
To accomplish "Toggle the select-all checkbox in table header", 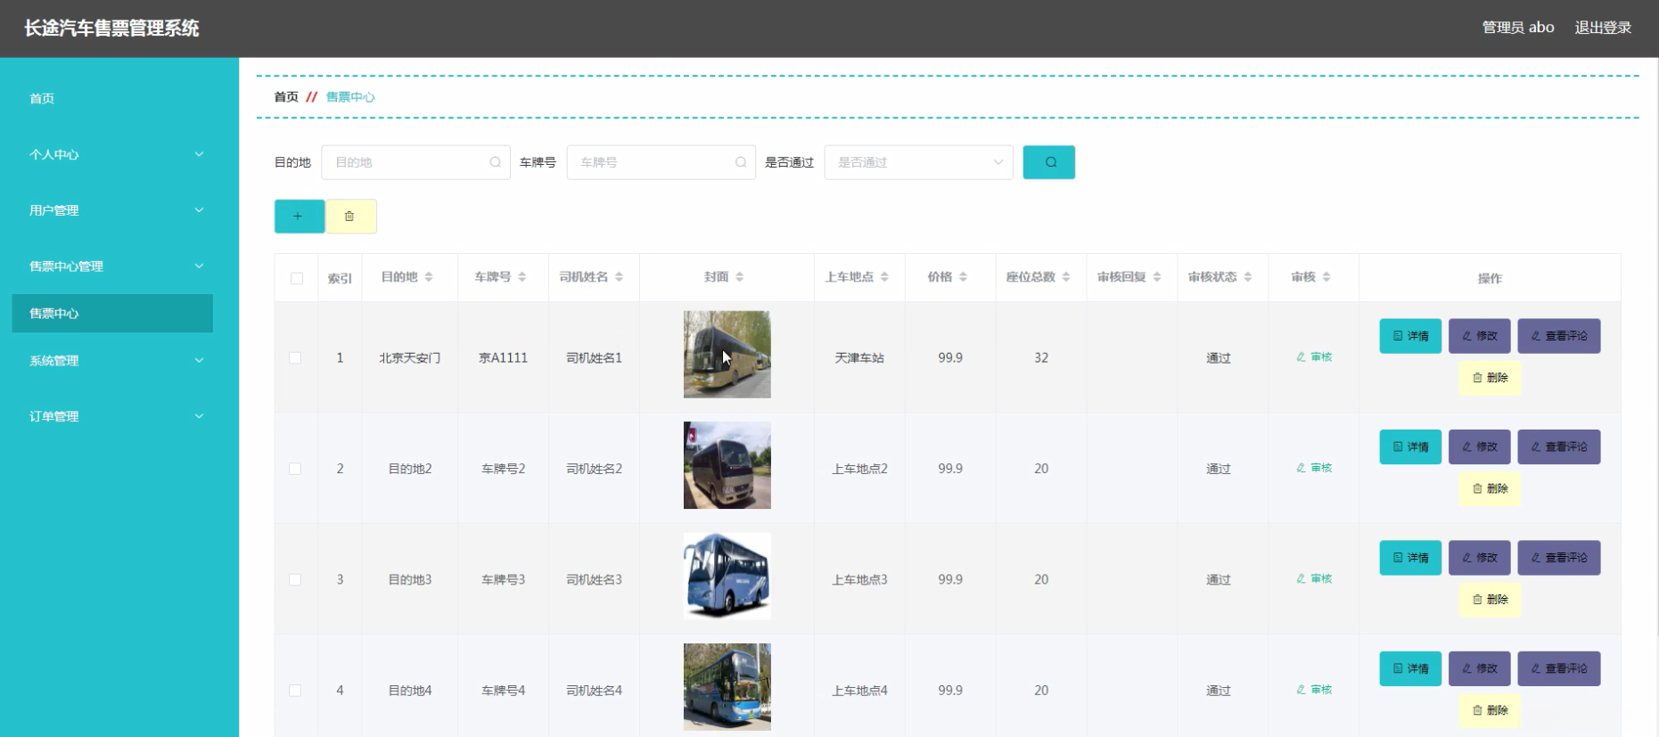I will [x=297, y=279].
